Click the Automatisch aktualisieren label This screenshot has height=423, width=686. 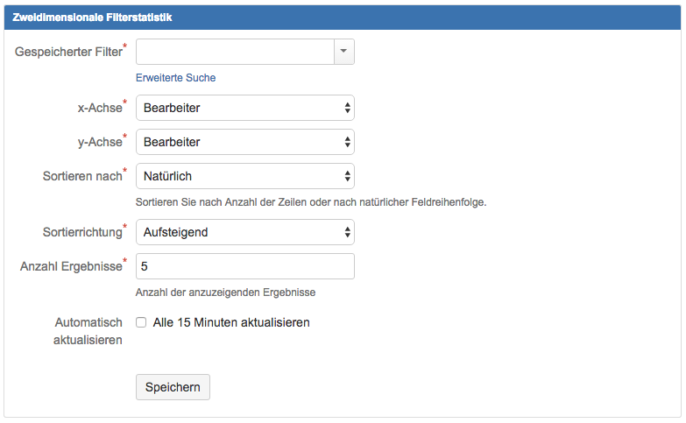88,331
